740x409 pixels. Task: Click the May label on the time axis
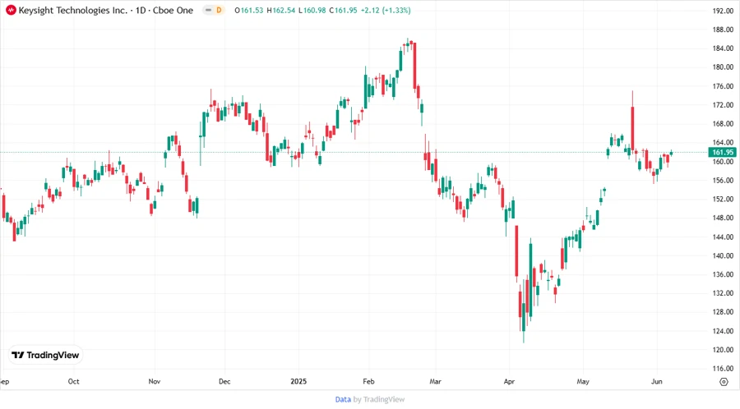click(x=583, y=381)
